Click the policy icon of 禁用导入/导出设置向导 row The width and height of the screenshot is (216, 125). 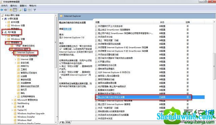click(x=96, y=76)
